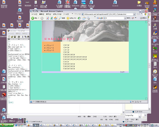Click the background window's vertical scrollbar up arrow
Image resolution: width=159 pixels, height=127 pixels.
tap(149, 25)
